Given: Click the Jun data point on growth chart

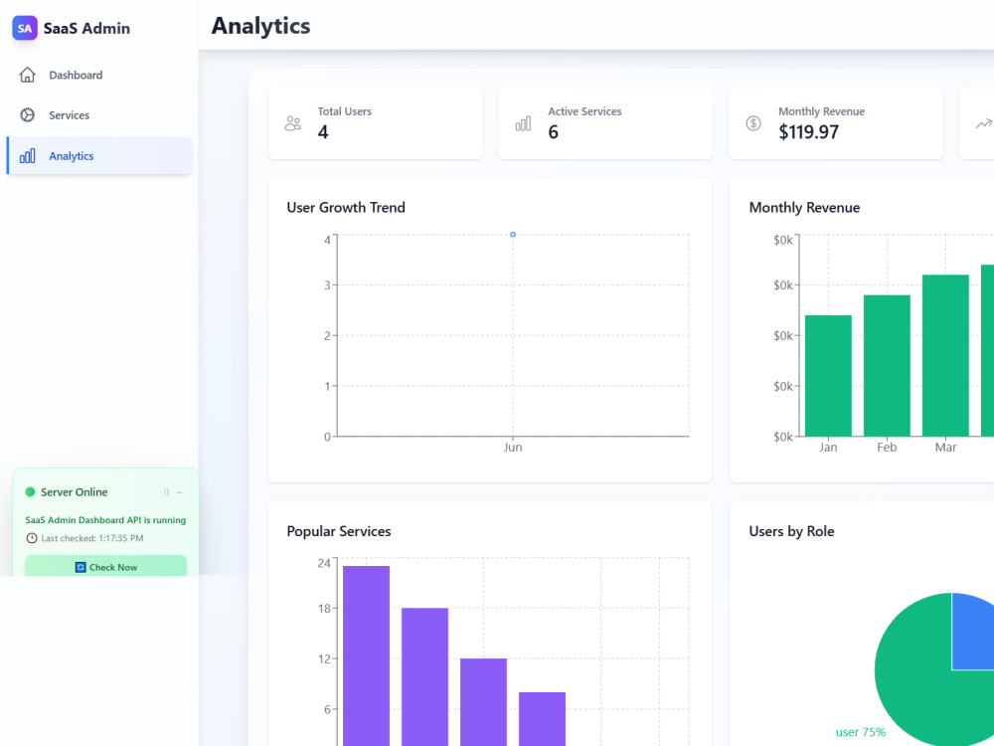Looking at the screenshot, I should click(x=513, y=234).
